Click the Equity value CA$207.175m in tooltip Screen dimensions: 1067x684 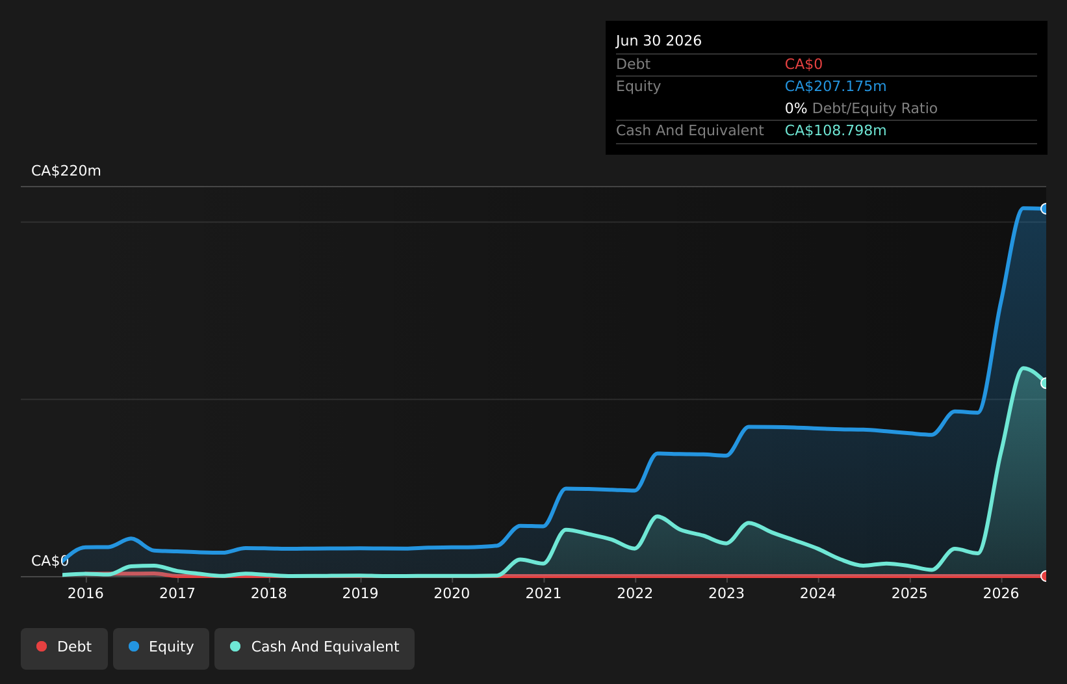click(x=836, y=86)
